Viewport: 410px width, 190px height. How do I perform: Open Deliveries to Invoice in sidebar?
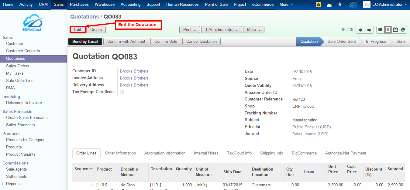tap(24, 103)
